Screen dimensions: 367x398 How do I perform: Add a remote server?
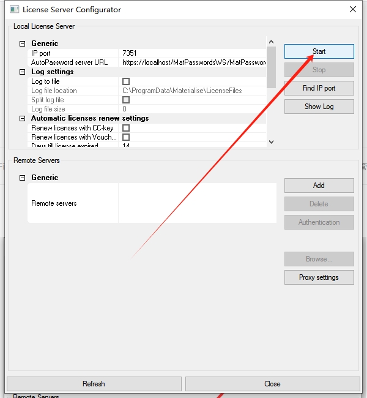(x=319, y=186)
